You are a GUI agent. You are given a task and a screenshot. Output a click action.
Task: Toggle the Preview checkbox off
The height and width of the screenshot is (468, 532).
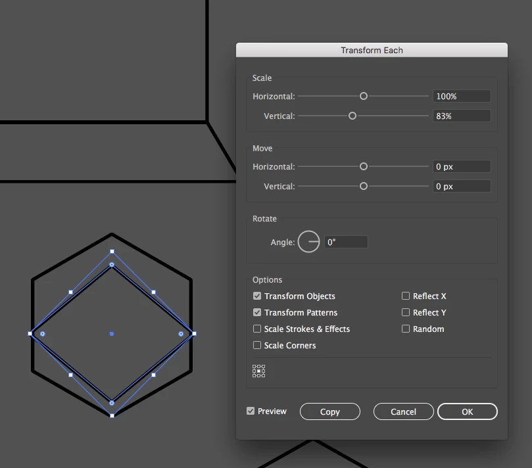pos(251,411)
